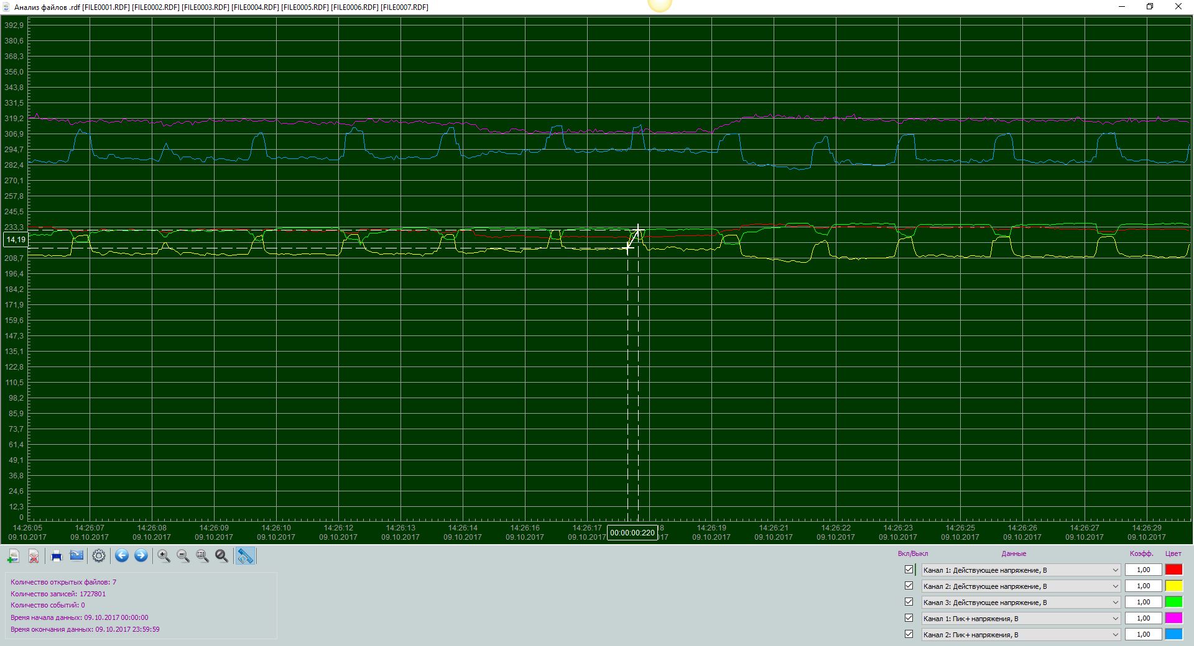Go back with the blue left arrow
Image resolution: width=1194 pixels, height=646 pixels.
[122, 556]
